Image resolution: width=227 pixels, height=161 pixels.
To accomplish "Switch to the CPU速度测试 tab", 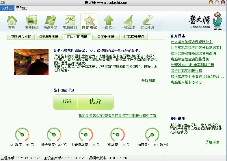I will [49, 37].
